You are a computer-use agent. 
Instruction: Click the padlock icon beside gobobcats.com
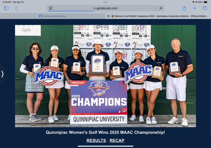(x=95, y=8)
